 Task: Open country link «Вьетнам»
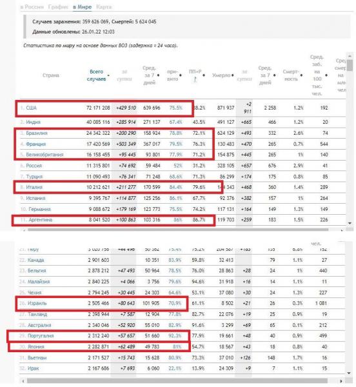click(37, 357)
